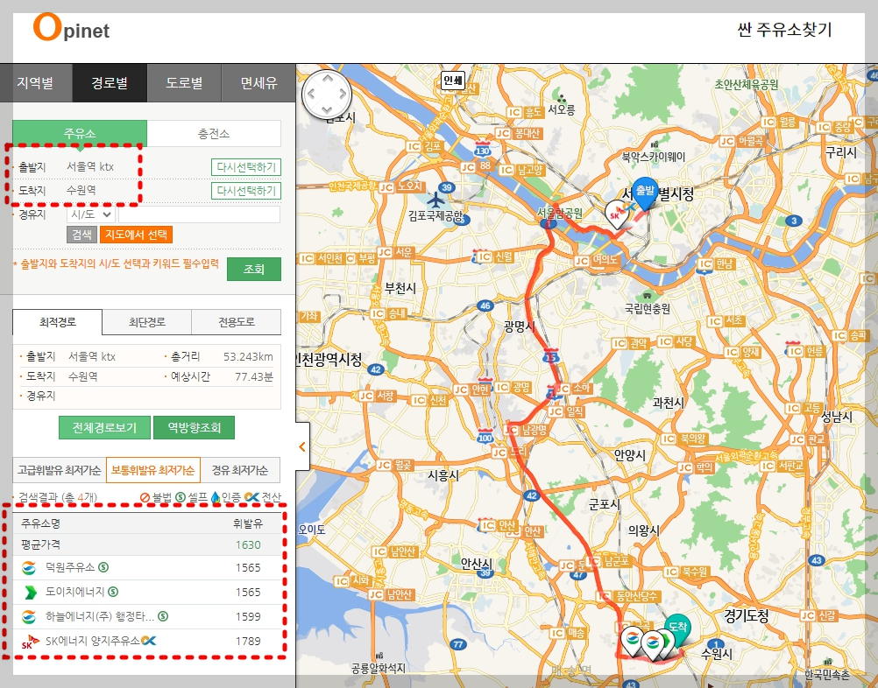Click the 1789 price value
The height and width of the screenshot is (688, 878).
tap(248, 641)
